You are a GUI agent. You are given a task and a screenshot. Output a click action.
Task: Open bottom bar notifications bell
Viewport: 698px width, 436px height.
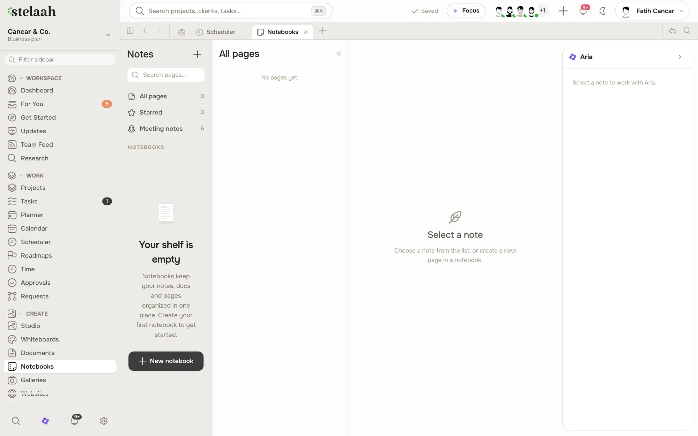(75, 420)
